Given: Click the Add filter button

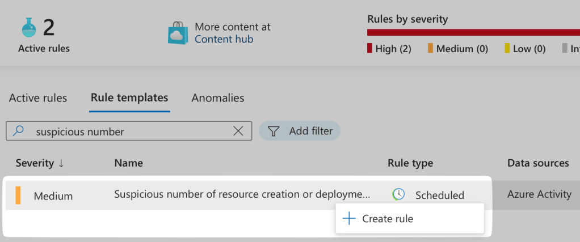Looking at the screenshot, I should [x=300, y=131].
